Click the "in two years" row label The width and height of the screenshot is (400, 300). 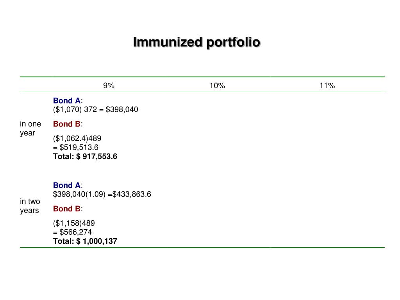(30, 206)
